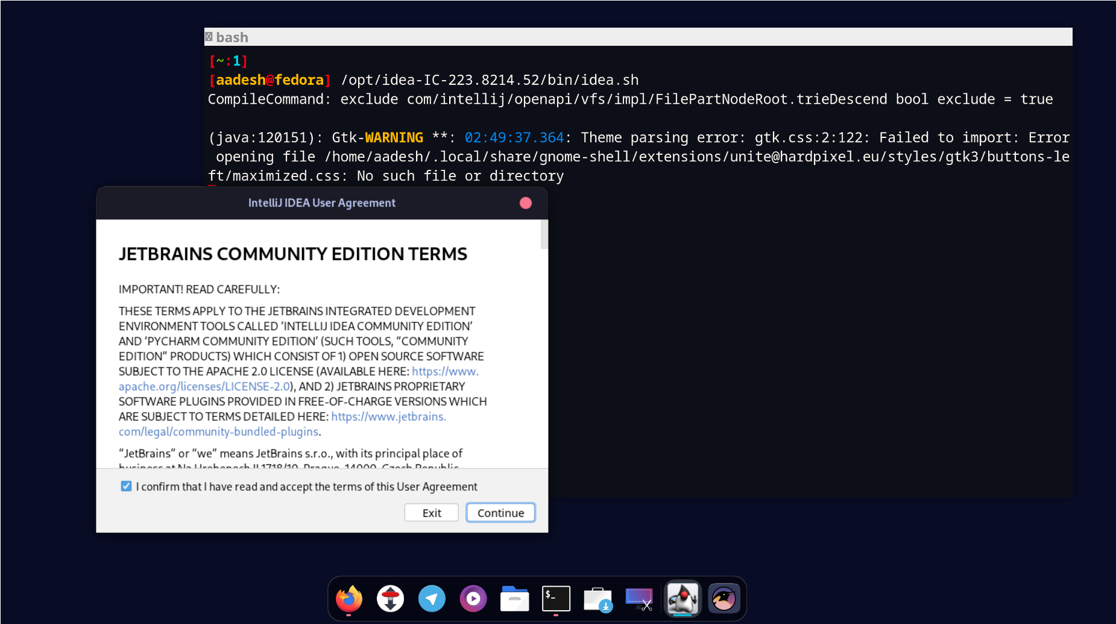Open the software installer briefcase icon
Screen dimensions: 1116x624
coord(597,598)
